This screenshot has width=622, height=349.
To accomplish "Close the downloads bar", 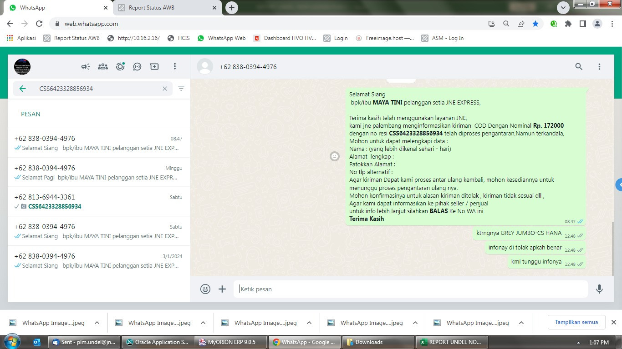I will coord(613,322).
